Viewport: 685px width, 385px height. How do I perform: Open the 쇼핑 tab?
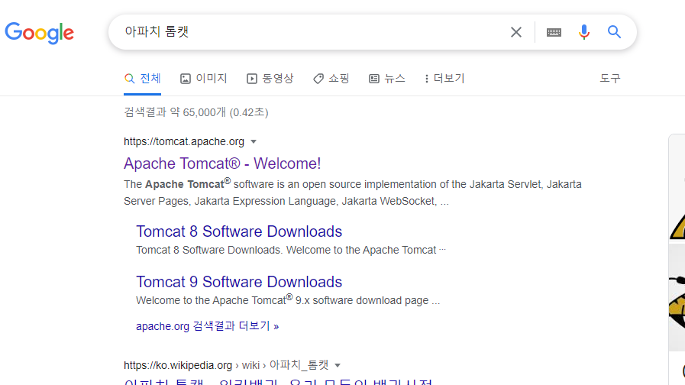331,79
